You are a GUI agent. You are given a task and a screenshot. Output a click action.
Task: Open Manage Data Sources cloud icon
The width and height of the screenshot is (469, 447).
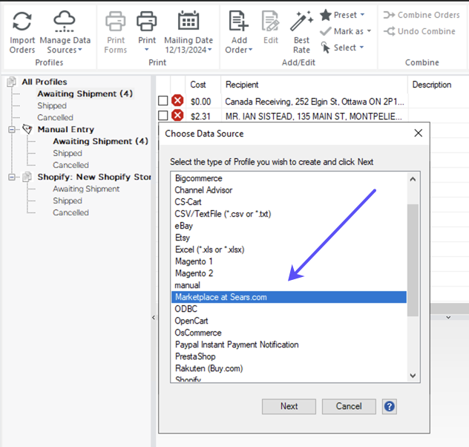coord(65,22)
